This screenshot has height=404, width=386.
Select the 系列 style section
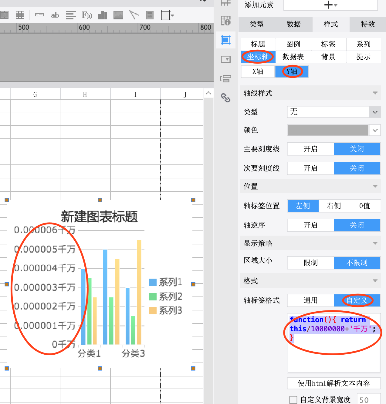(364, 44)
